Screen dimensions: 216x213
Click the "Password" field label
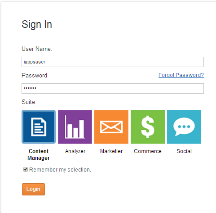(35, 75)
